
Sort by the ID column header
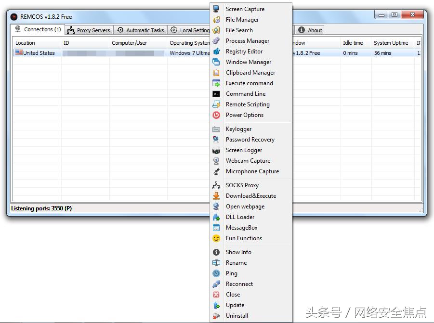[x=85, y=43]
